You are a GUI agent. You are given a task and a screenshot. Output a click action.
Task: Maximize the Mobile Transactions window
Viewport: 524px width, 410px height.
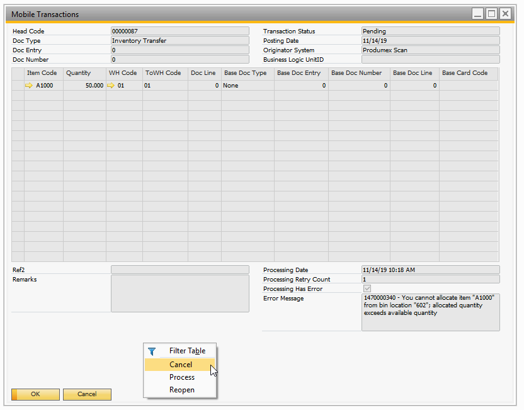(x=491, y=13)
